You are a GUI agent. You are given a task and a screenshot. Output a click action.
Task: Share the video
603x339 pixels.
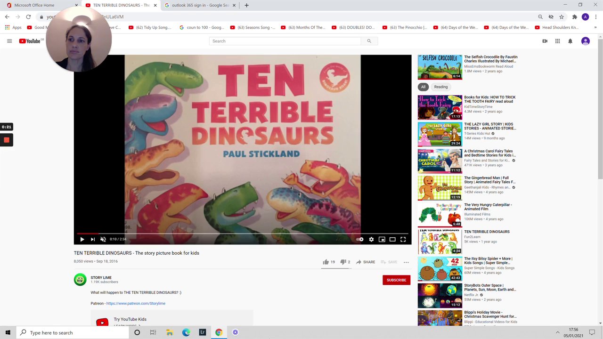[x=366, y=262]
